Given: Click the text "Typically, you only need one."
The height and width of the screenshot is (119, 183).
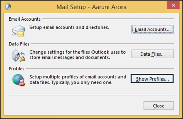Looking at the screenshot, I should coord(82,82).
